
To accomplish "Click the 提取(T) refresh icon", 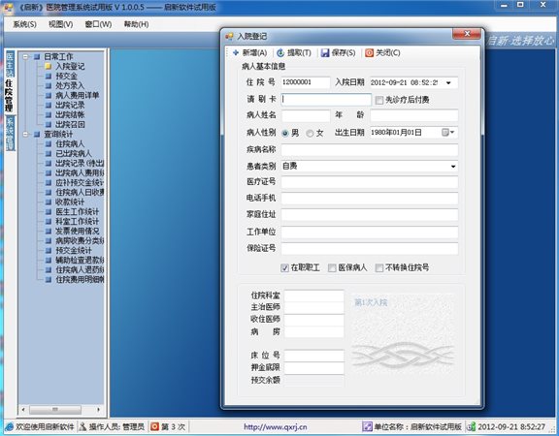I will pos(280,53).
